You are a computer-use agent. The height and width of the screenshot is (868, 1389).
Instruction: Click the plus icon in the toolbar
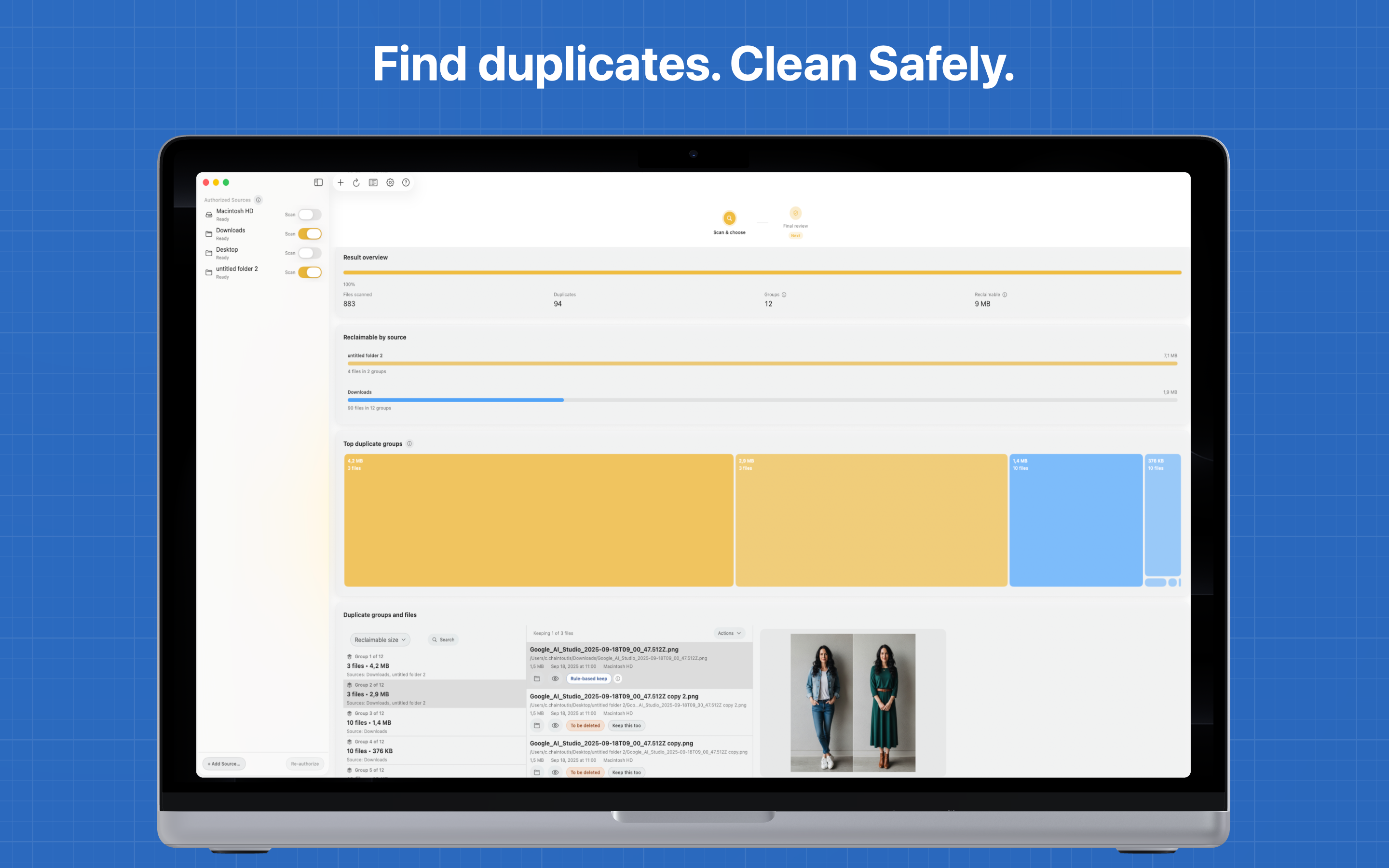340,183
